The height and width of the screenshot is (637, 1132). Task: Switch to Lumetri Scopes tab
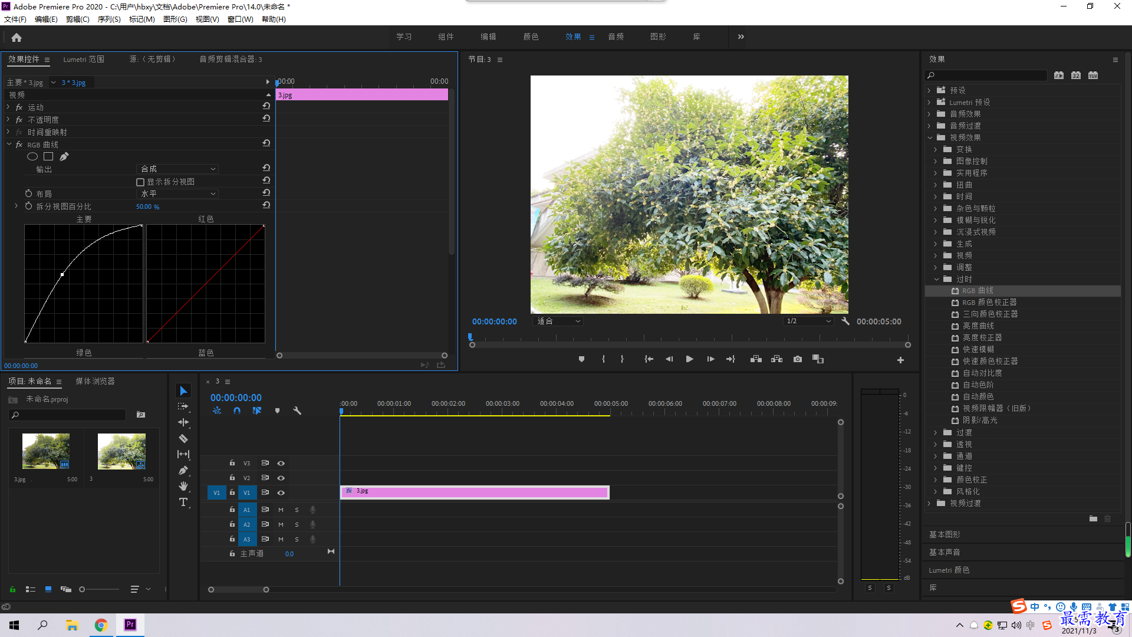pyautogui.click(x=84, y=59)
